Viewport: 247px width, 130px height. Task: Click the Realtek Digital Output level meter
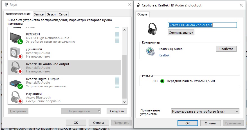(117, 82)
